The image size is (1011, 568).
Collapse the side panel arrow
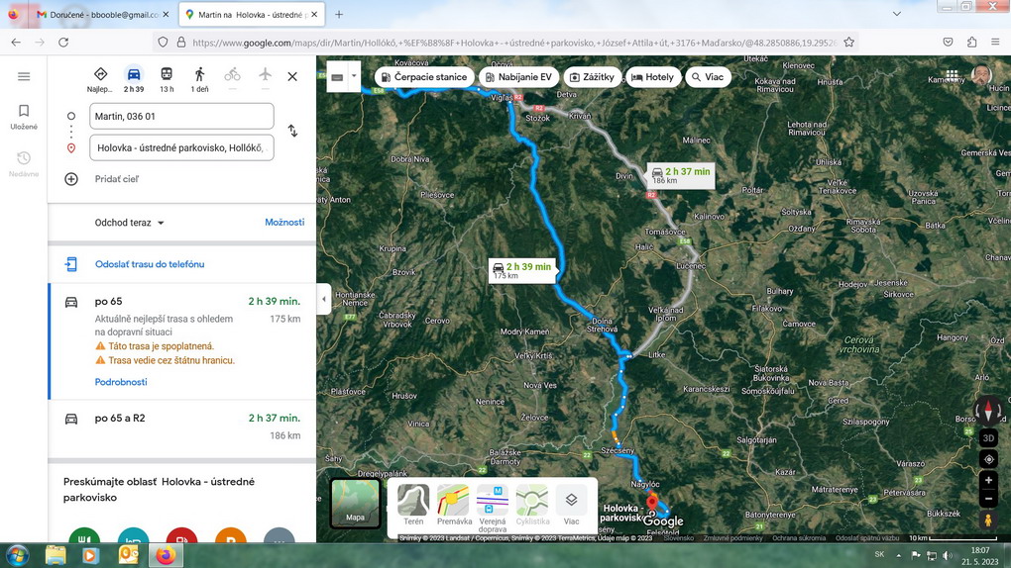click(x=324, y=300)
